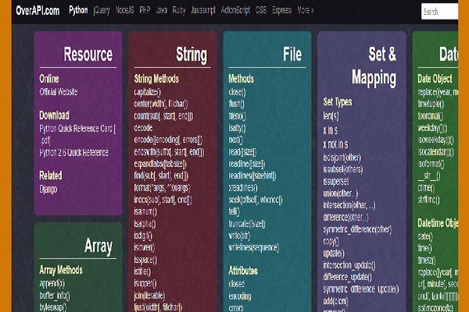
Task: Download Python Quick Reference Card pdf
Action: (77, 134)
